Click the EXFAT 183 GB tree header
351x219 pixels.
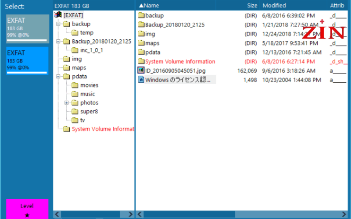tap(72, 6)
